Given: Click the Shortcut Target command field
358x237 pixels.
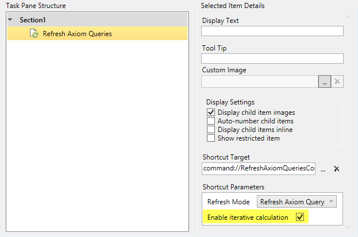Looking at the screenshot, I should point(259,169).
